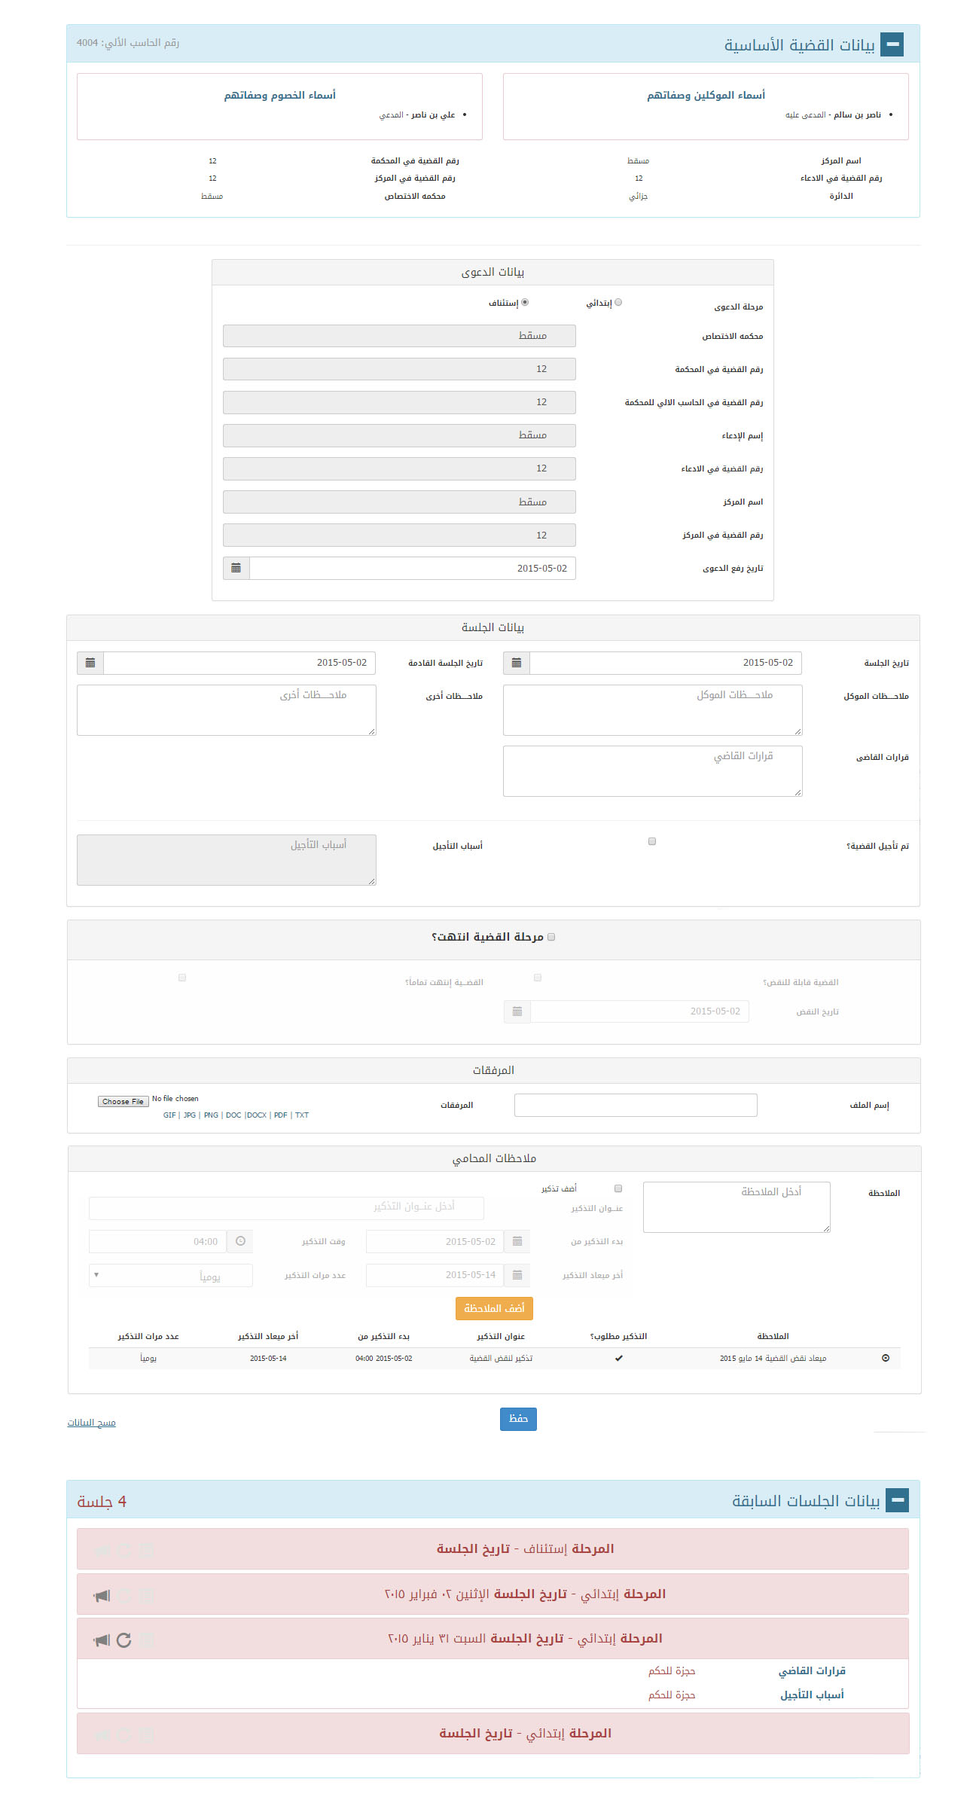Click the 2015-05-14 cell in notes table
979x1806 pixels.
tap(268, 1358)
